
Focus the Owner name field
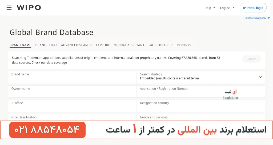[x=72, y=91]
